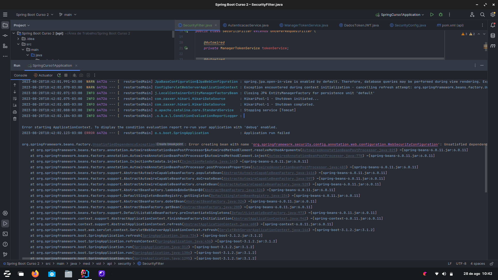Stop the running process
498x280 pixels.
(66, 75)
